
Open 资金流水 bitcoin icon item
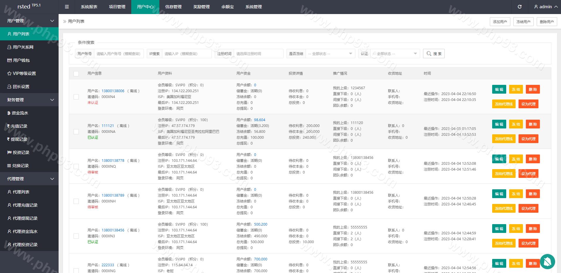pos(18,113)
